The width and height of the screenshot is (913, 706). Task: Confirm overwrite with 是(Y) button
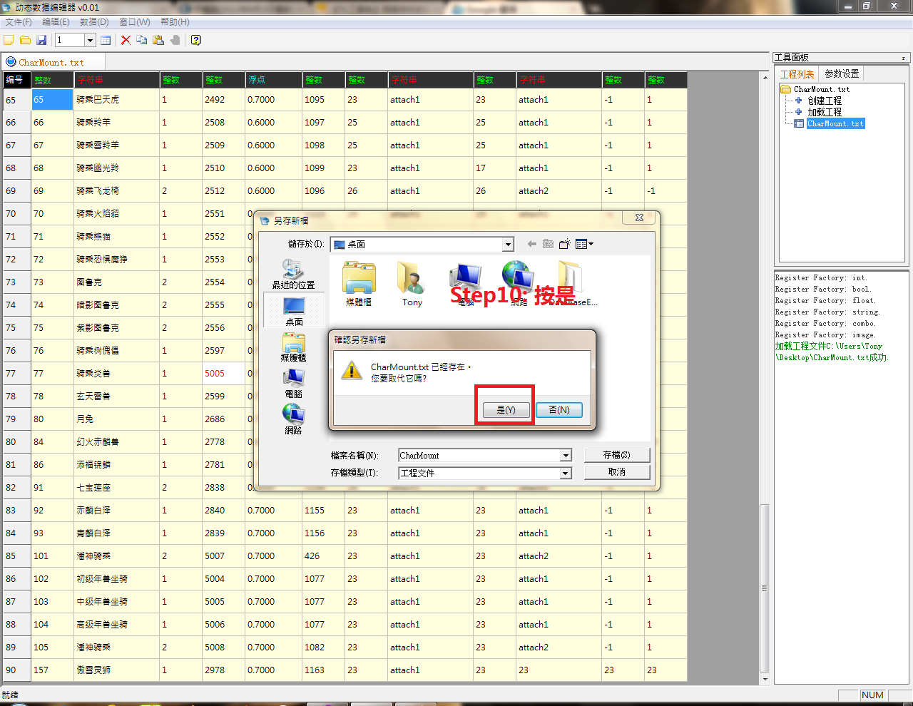coord(506,410)
